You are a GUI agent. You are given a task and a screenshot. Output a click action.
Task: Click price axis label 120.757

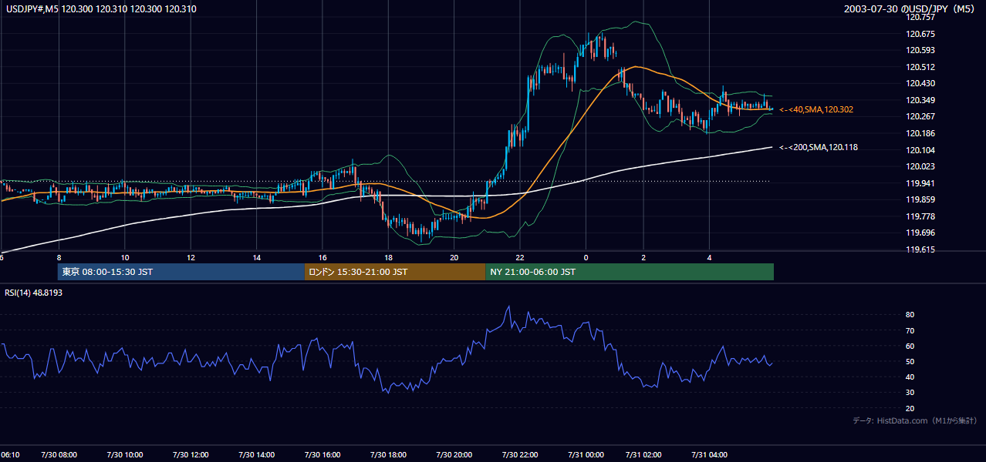922,17
